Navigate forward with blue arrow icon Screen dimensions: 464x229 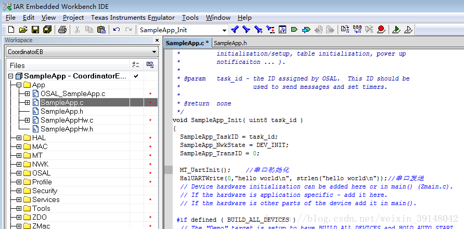click(x=306, y=30)
